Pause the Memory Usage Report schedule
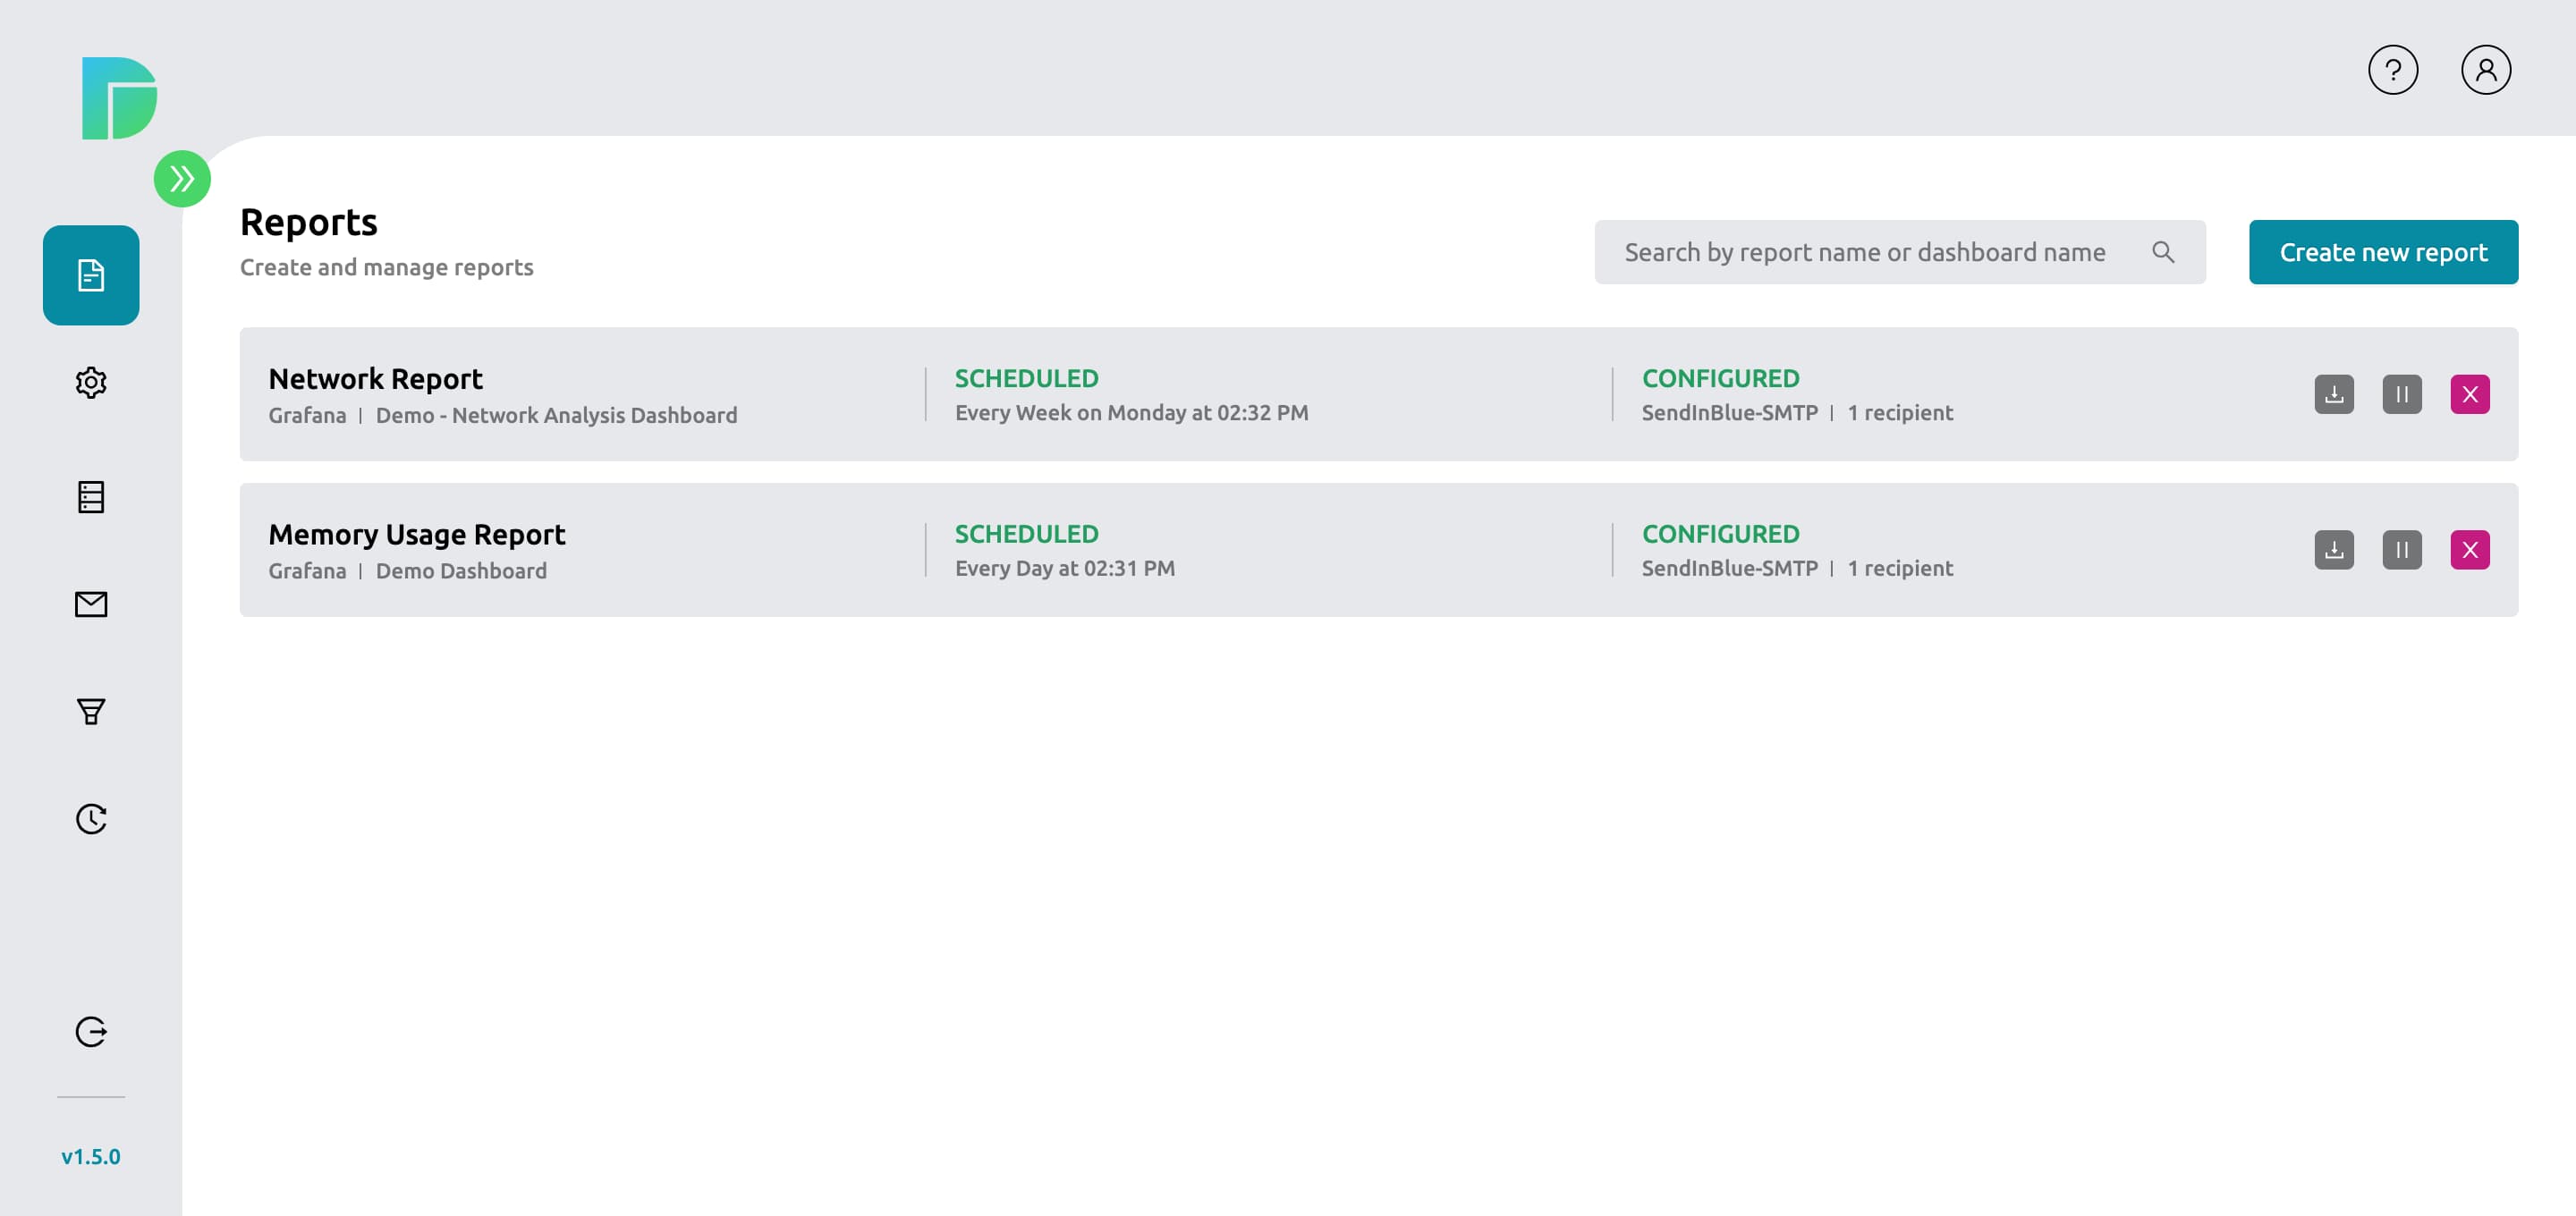 click(x=2403, y=549)
